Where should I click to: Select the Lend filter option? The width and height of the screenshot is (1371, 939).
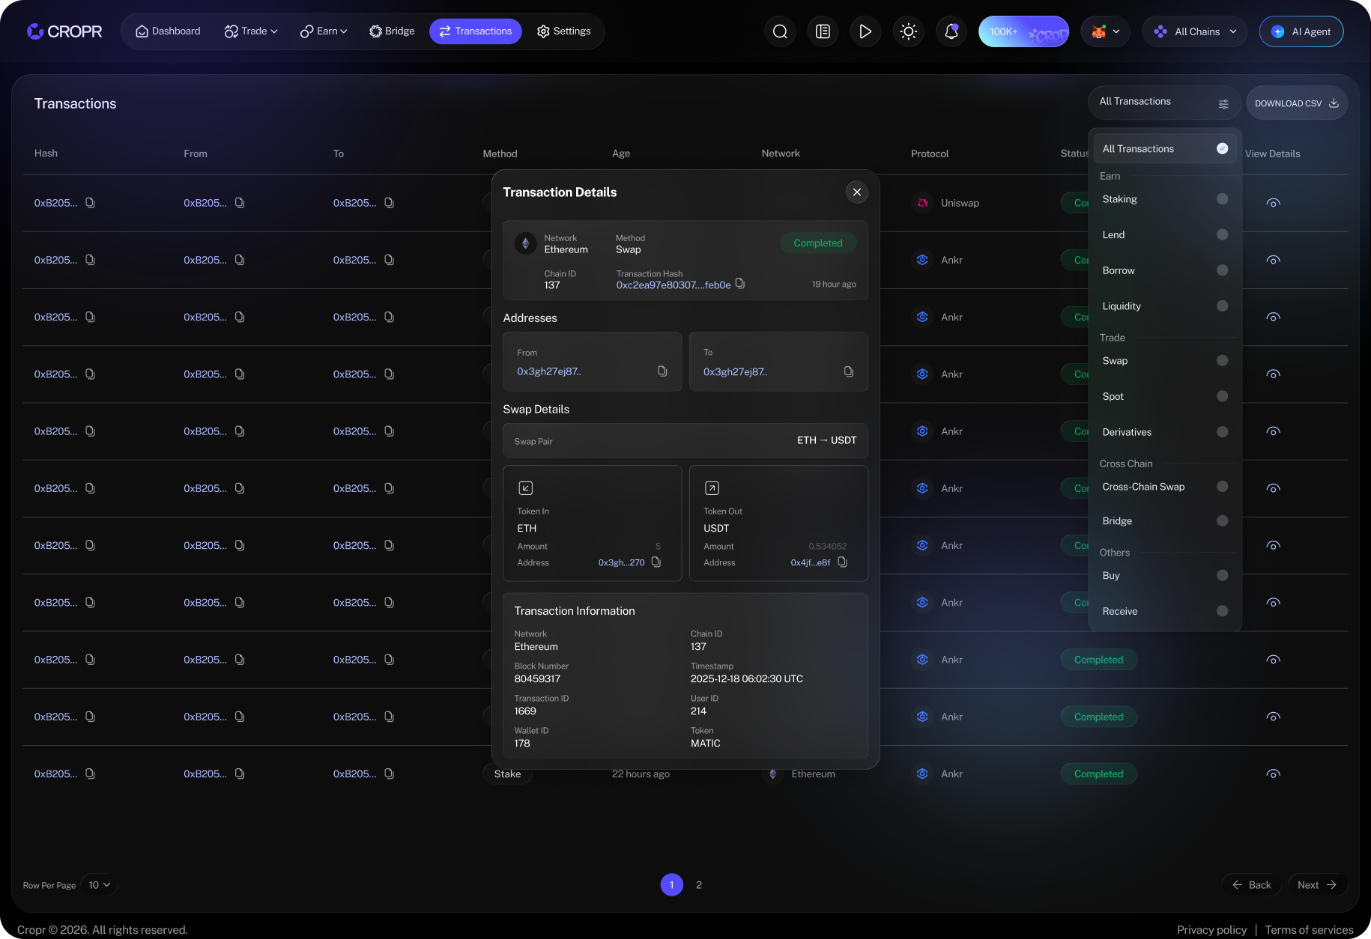coord(1164,234)
